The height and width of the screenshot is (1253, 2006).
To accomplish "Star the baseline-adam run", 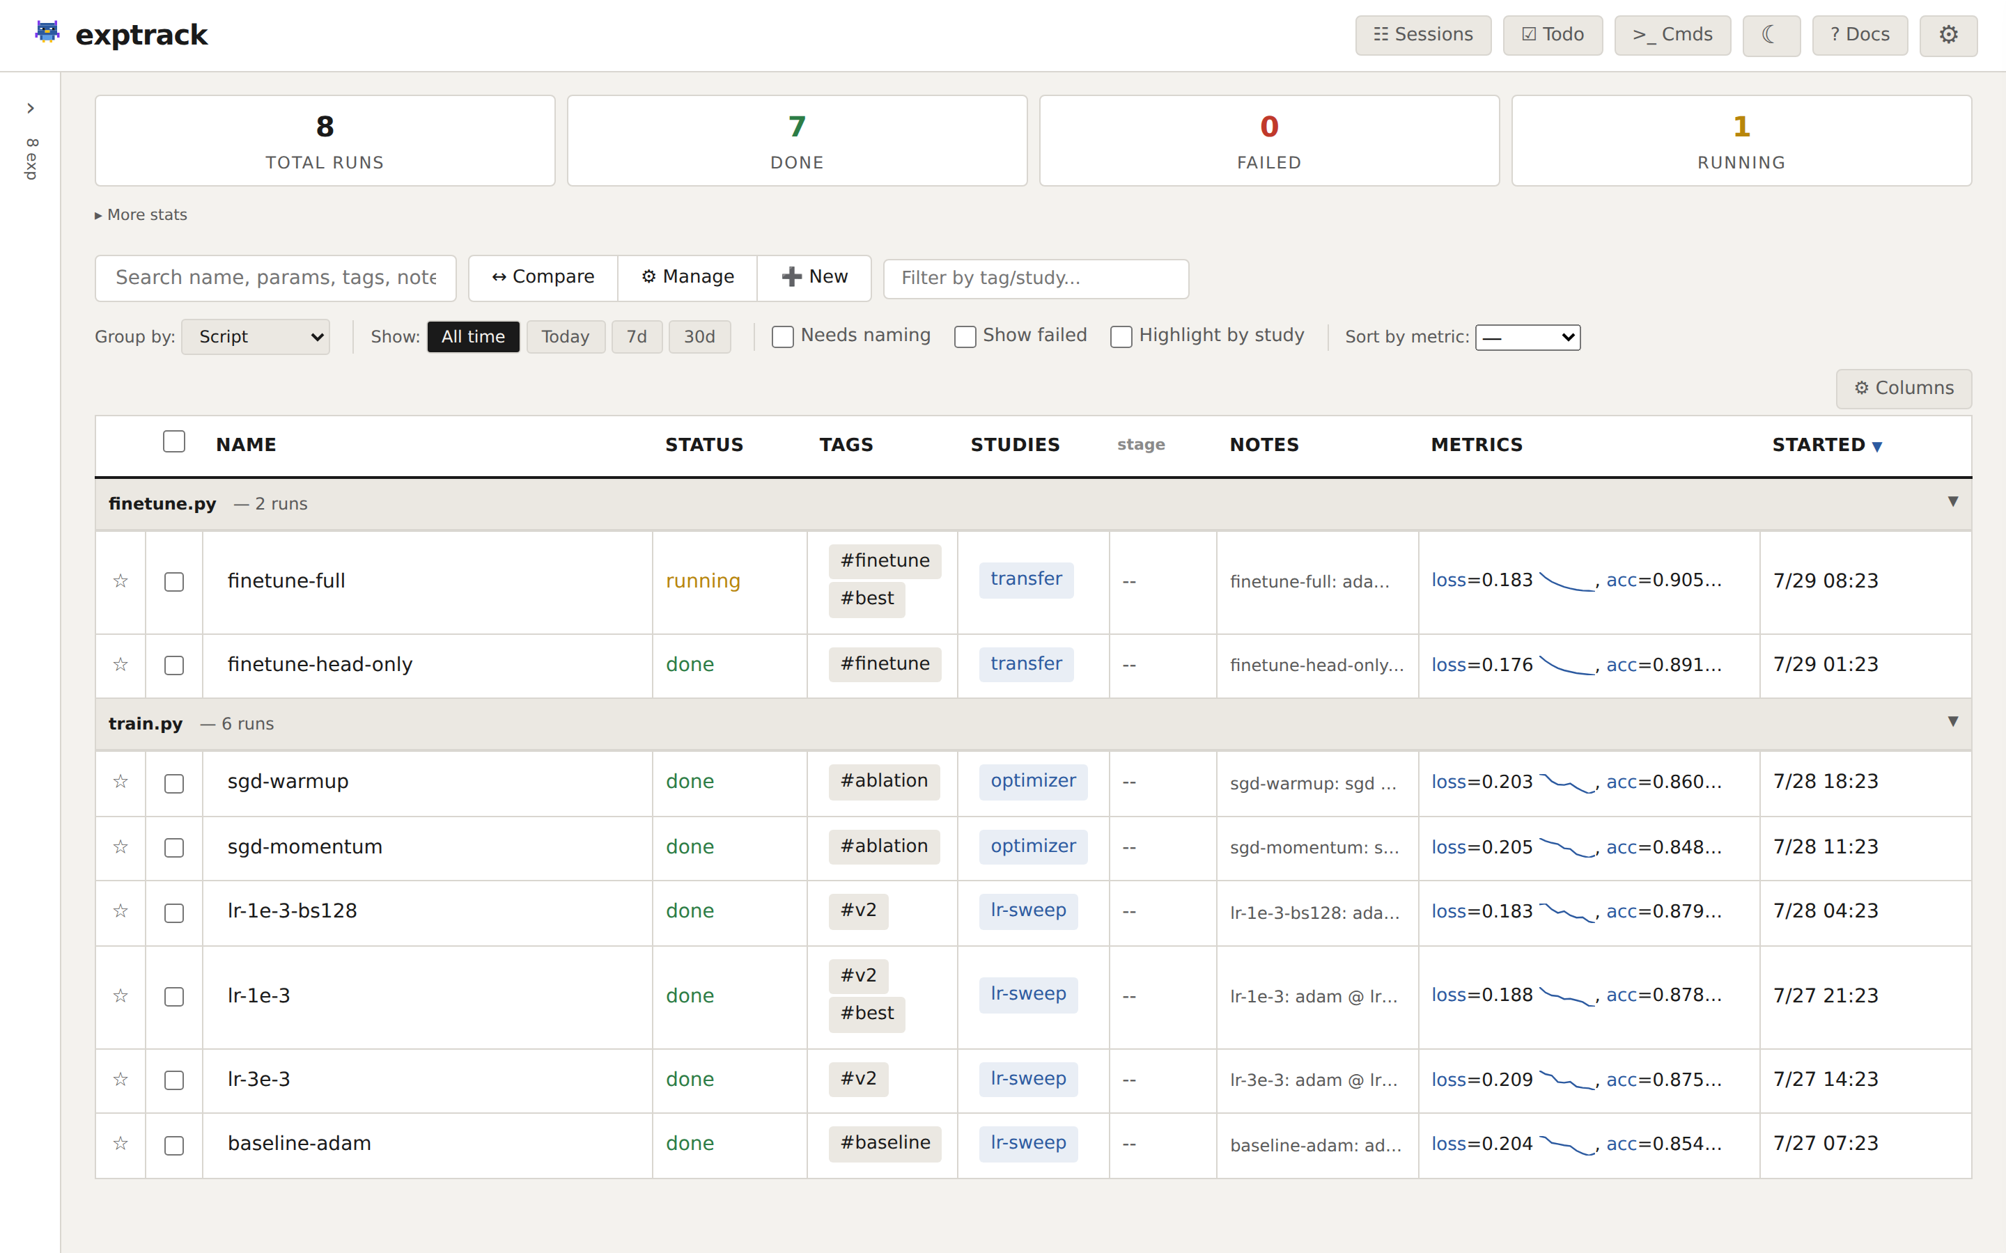I will (120, 1144).
